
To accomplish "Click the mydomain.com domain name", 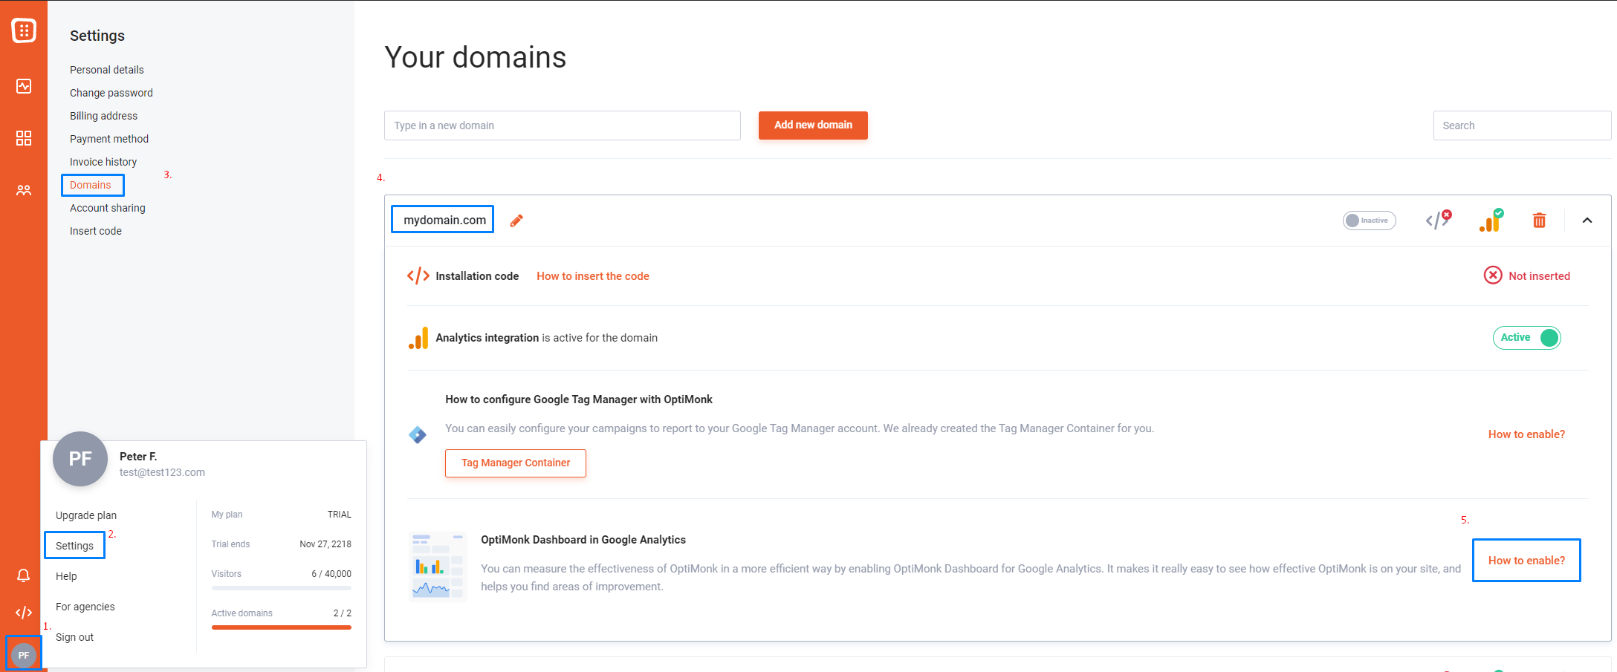I will [x=444, y=220].
